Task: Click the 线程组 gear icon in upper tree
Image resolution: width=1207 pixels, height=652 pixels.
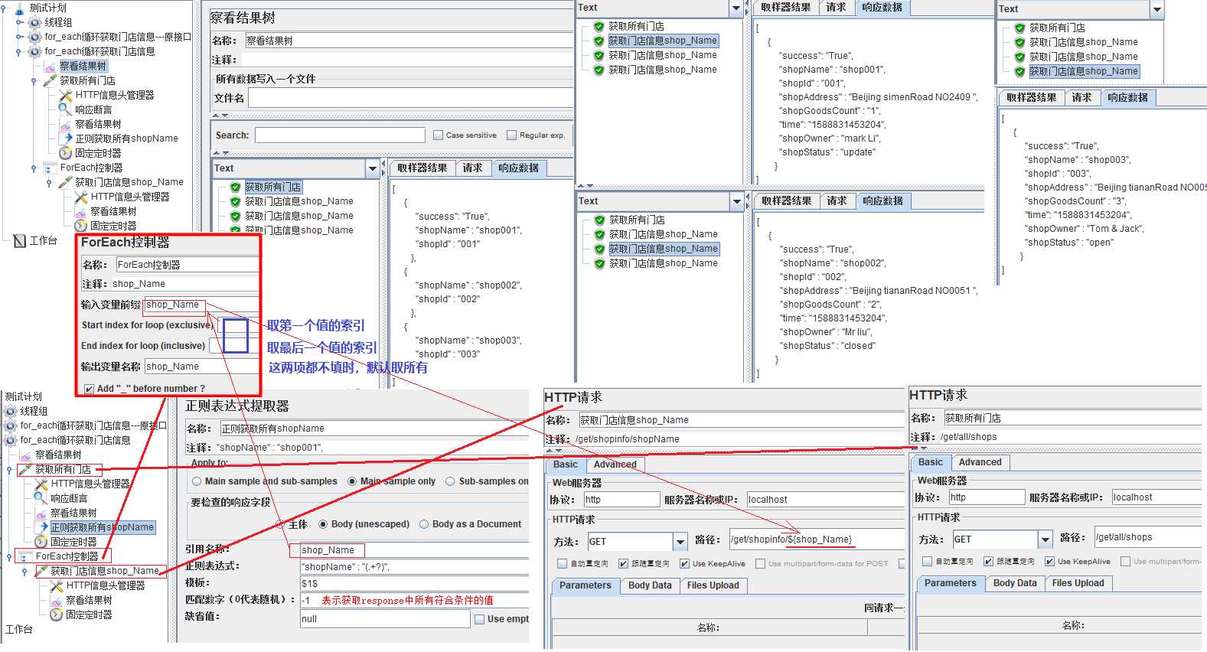Action: pos(35,22)
